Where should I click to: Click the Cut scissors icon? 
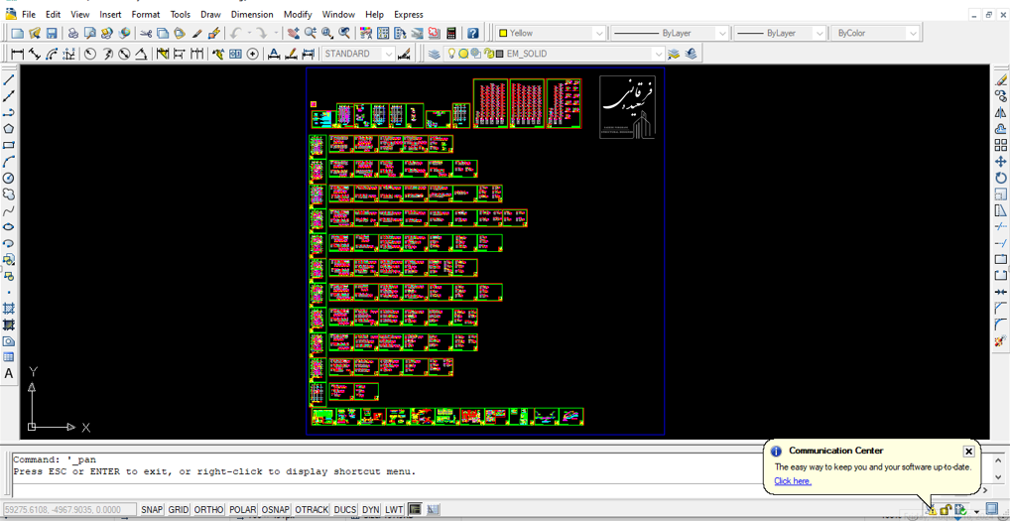[x=146, y=34]
